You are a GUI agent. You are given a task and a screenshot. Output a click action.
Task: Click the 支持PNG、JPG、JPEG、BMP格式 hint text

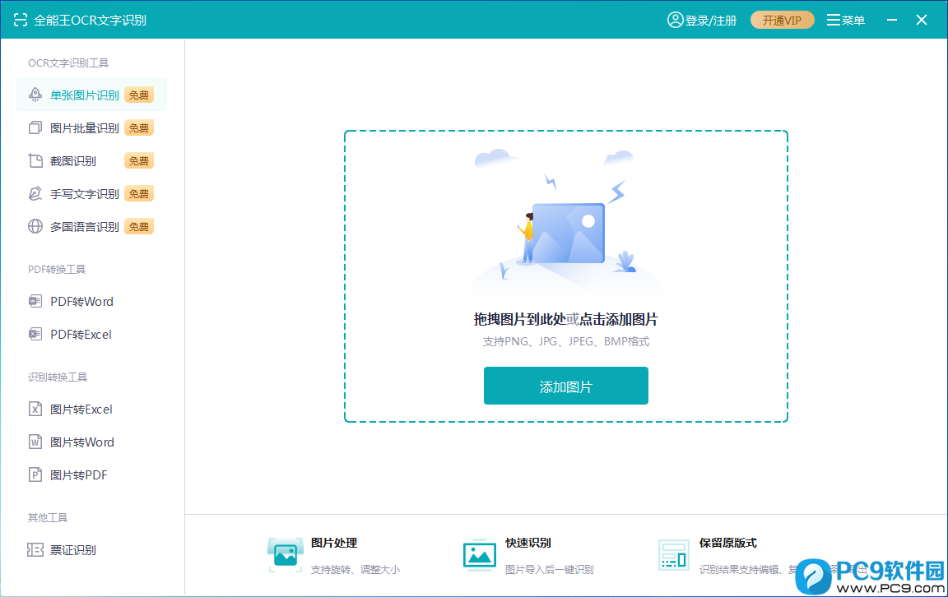point(566,341)
